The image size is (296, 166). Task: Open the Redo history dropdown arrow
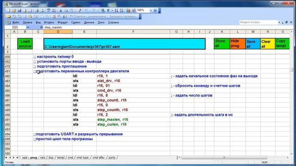point(98,11)
